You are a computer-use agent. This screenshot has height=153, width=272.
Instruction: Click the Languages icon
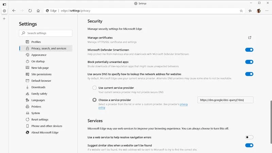coord(28,100)
